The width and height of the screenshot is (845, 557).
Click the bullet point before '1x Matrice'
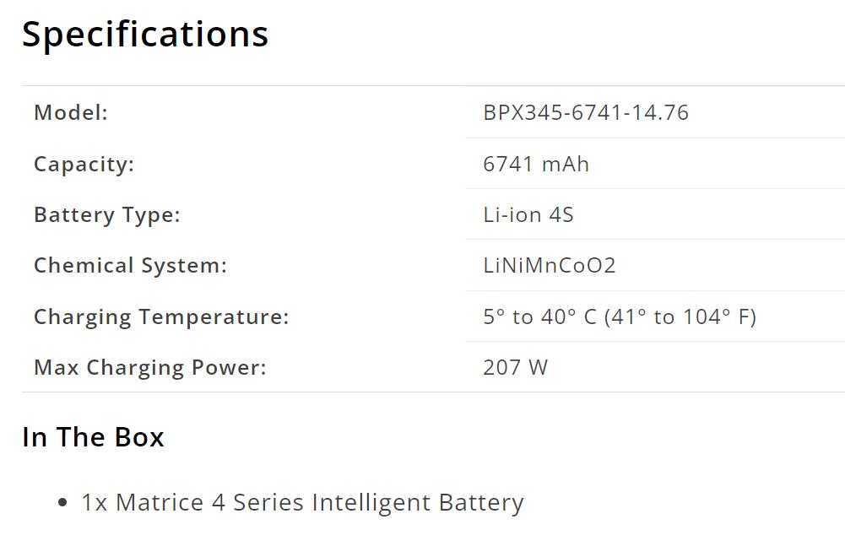tap(62, 503)
